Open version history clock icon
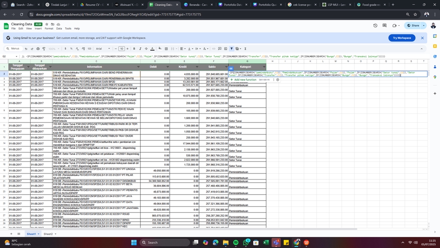Image resolution: width=440 pixels, height=248 pixels. 375,26
